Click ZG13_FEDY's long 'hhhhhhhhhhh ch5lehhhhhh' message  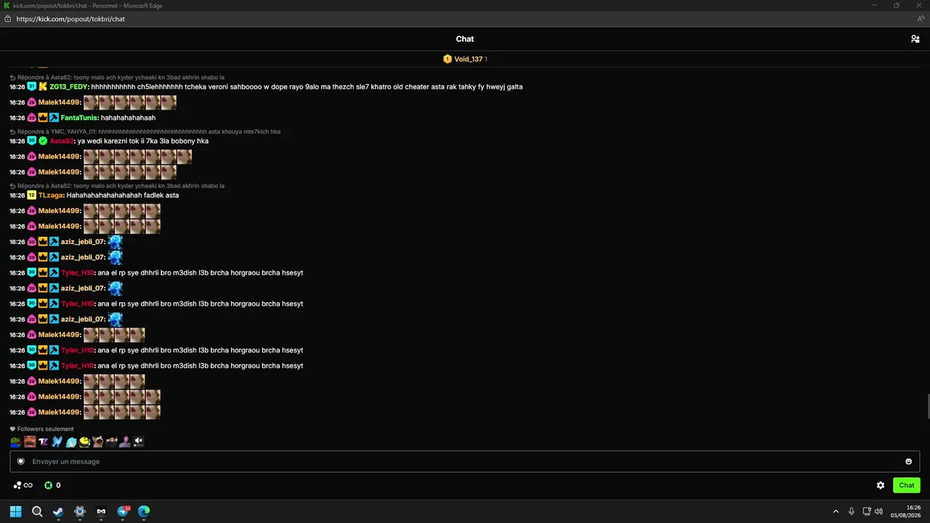click(x=307, y=87)
